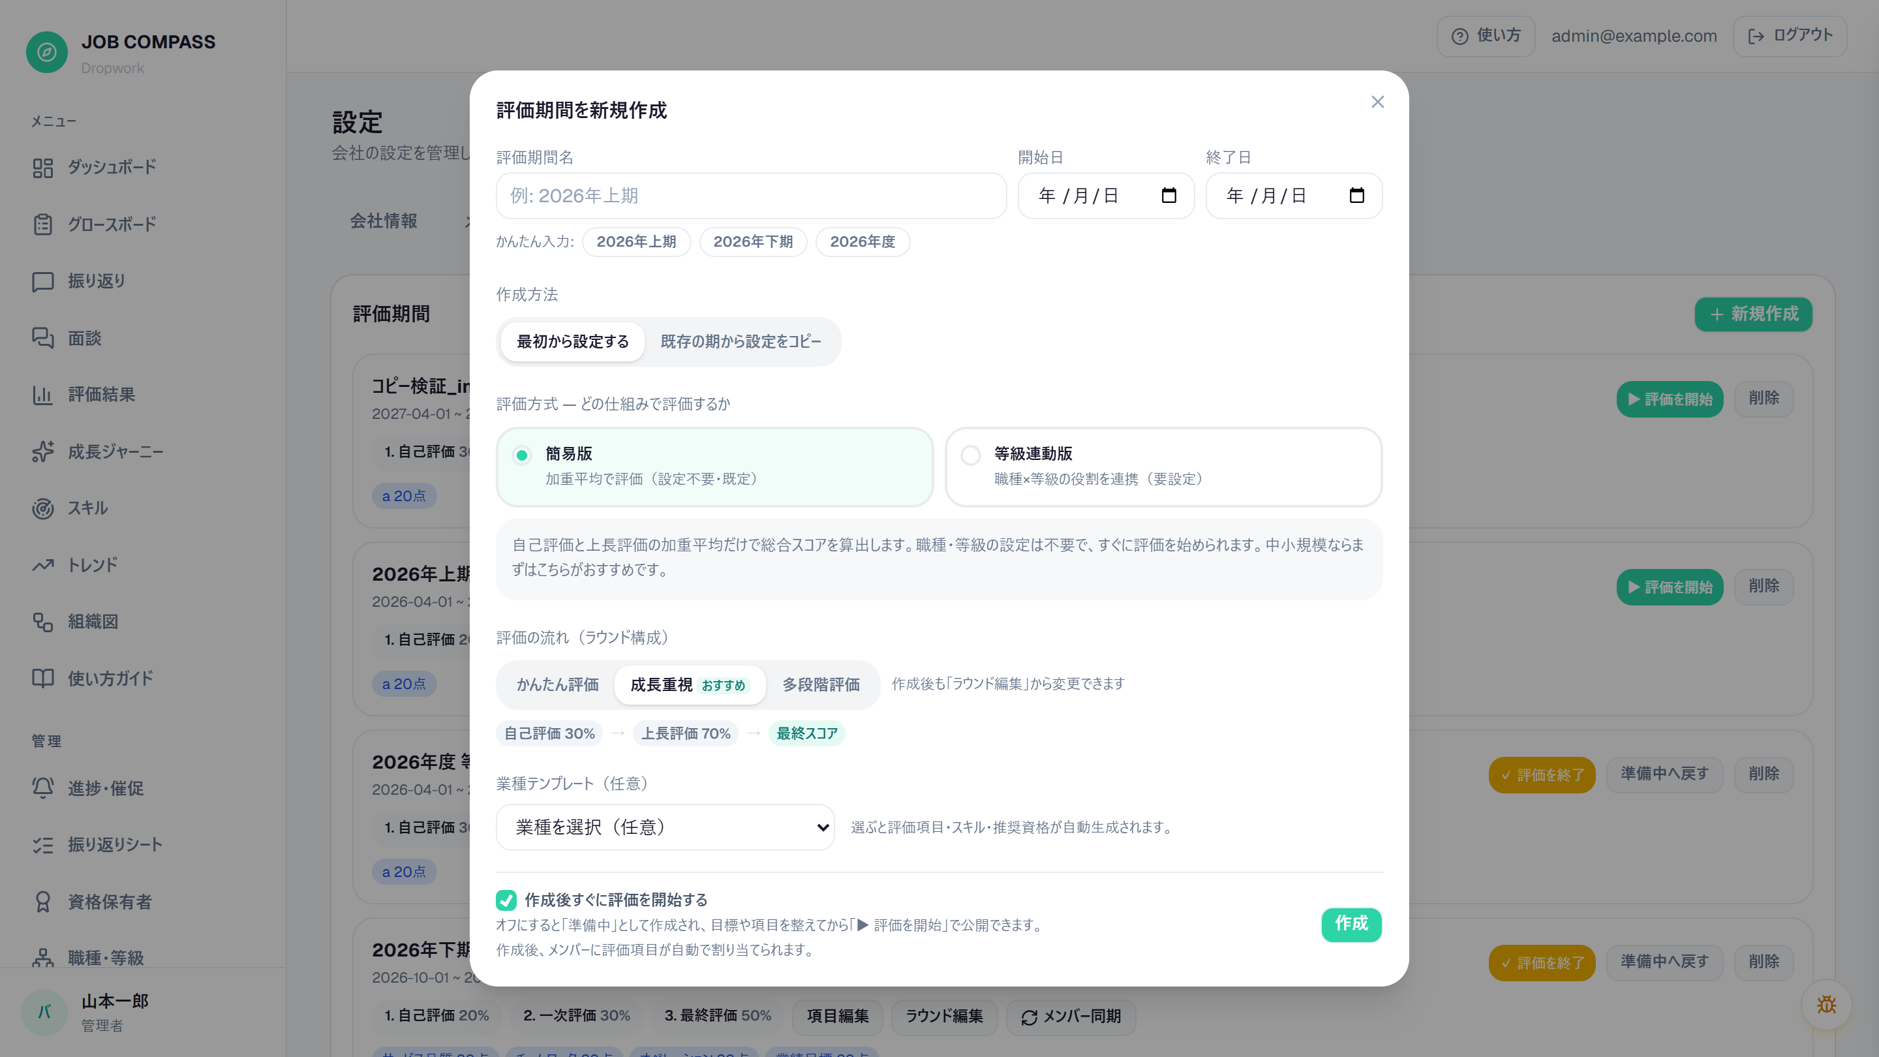Click the 使い方 help button
Viewport: 1879px width, 1057px height.
[1486, 37]
